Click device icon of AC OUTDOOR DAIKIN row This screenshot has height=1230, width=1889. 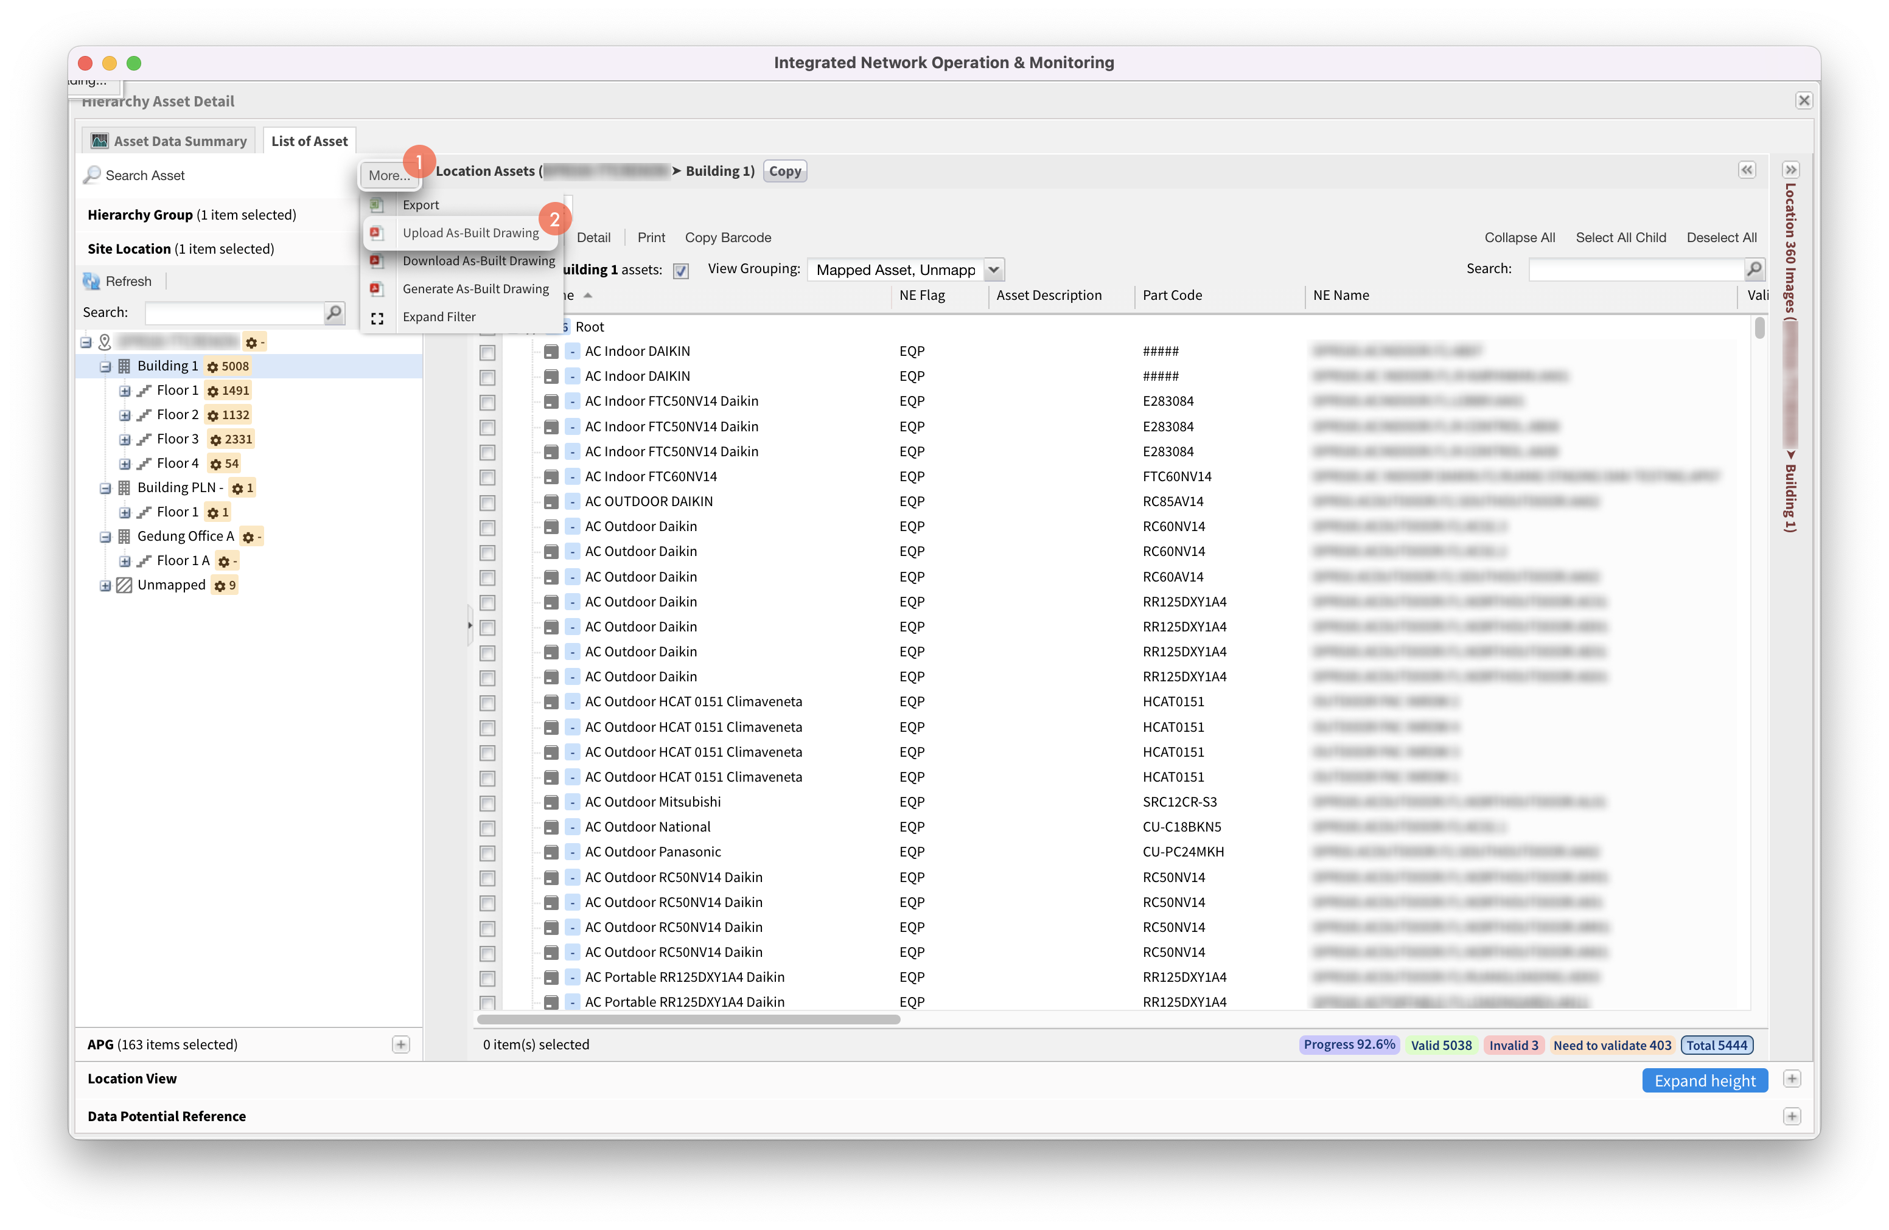point(551,501)
